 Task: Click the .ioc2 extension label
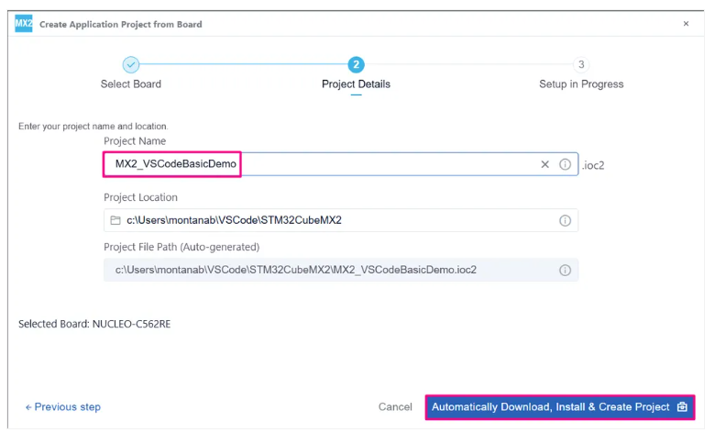click(593, 165)
